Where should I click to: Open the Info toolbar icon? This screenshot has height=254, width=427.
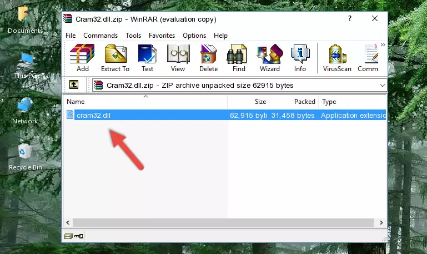tap(300, 54)
